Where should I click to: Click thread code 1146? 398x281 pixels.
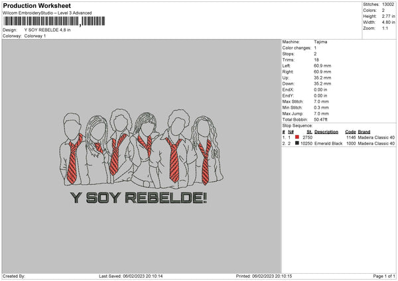pyautogui.click(x=351, y=138)
